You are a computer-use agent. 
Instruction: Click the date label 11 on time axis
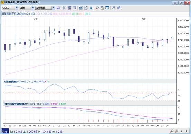tap(74, 126)
